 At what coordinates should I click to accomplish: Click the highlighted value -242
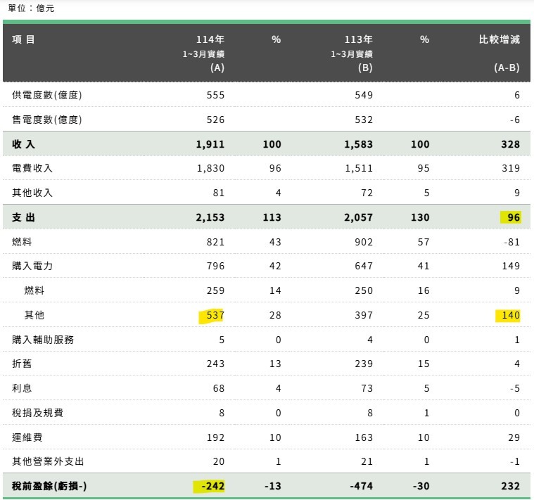(x=212, y=486)
